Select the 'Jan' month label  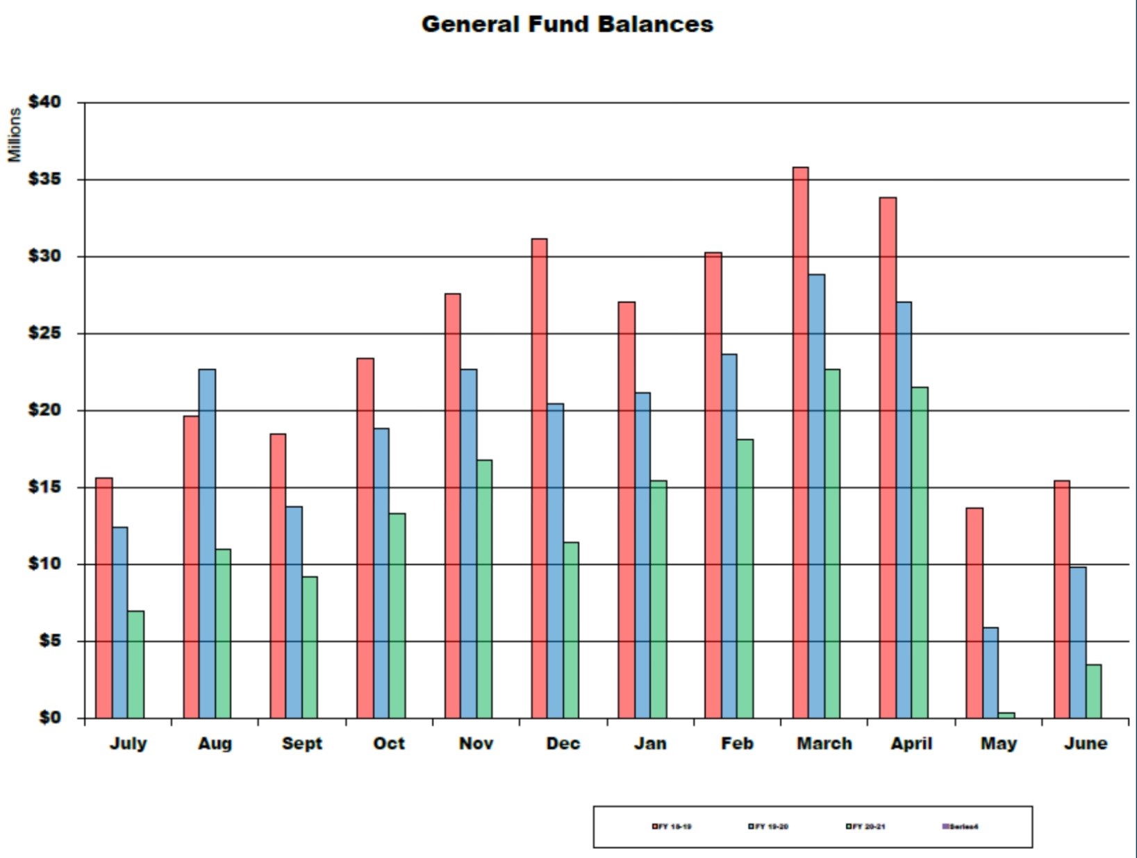coord(650,743)
